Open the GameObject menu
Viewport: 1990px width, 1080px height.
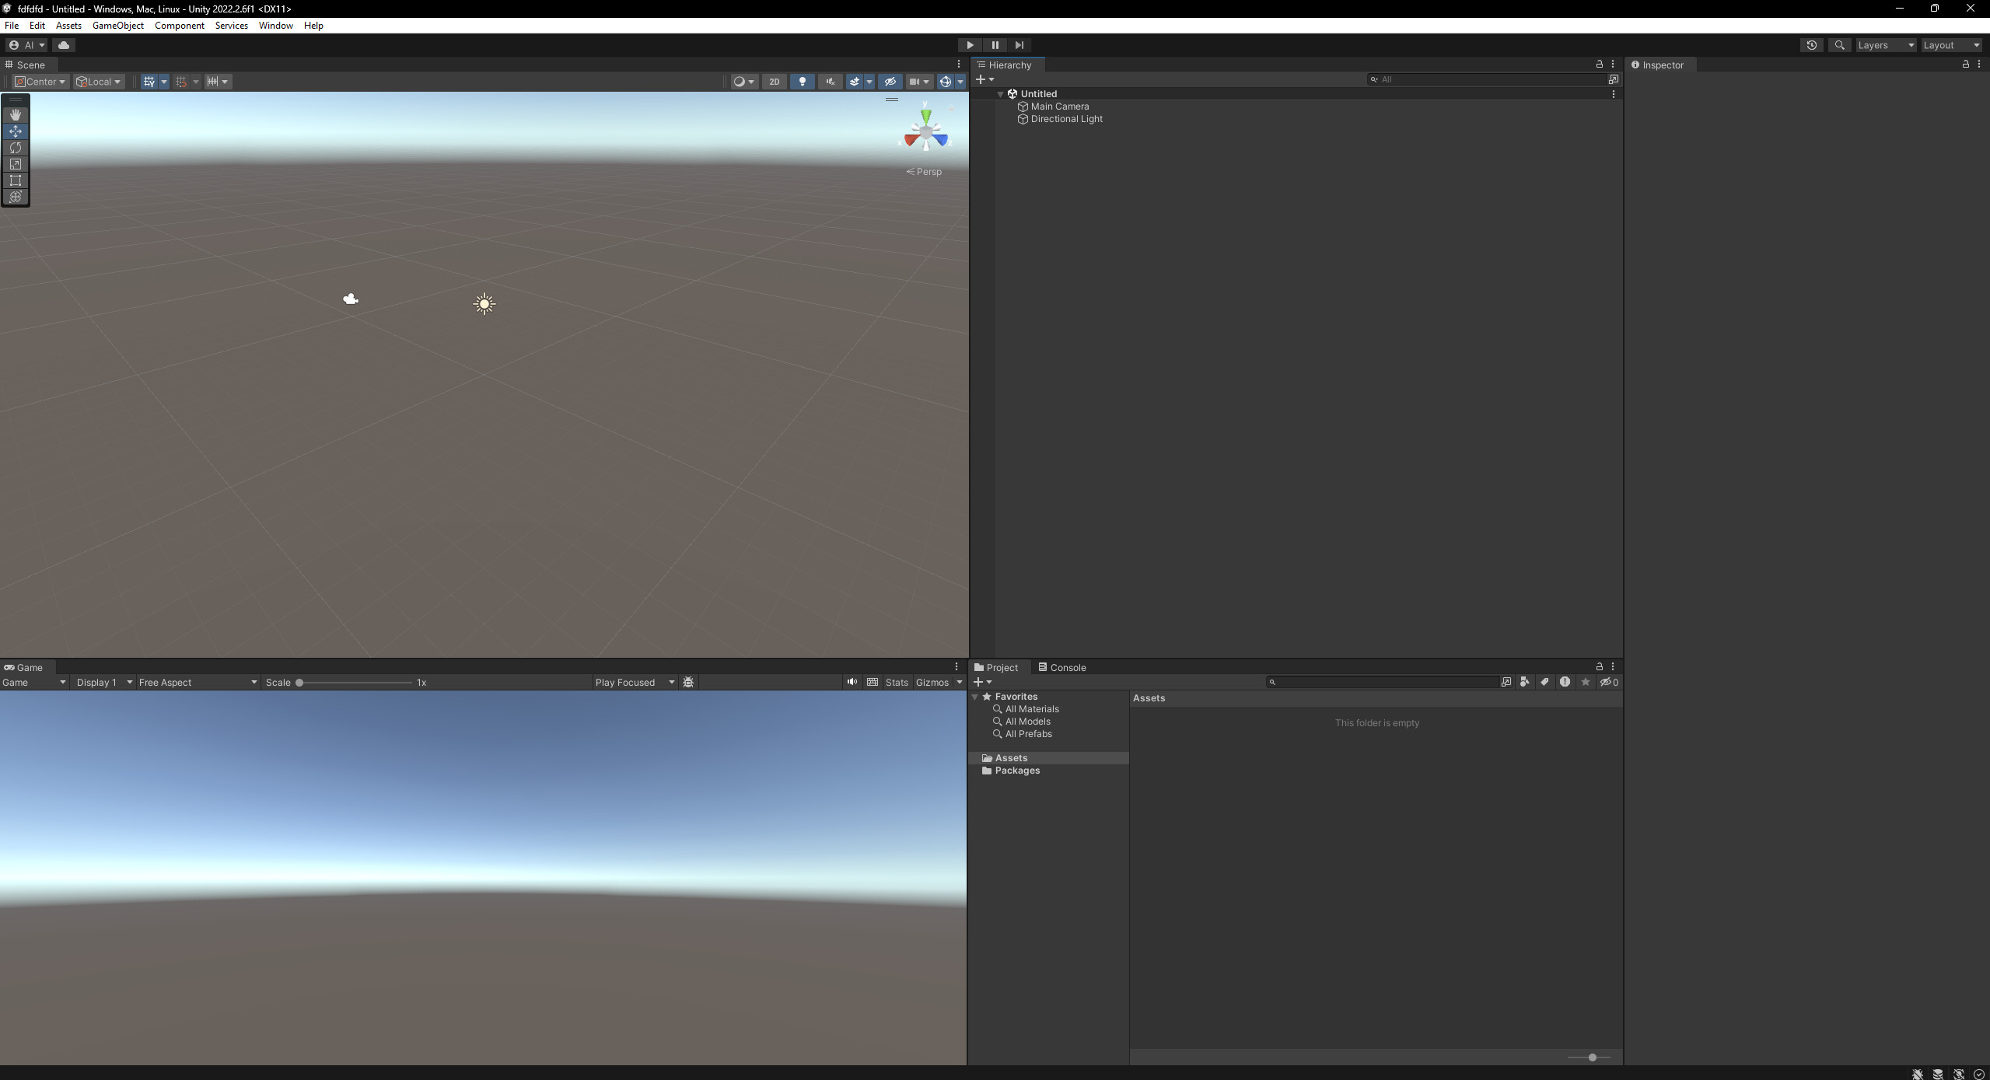117,25
